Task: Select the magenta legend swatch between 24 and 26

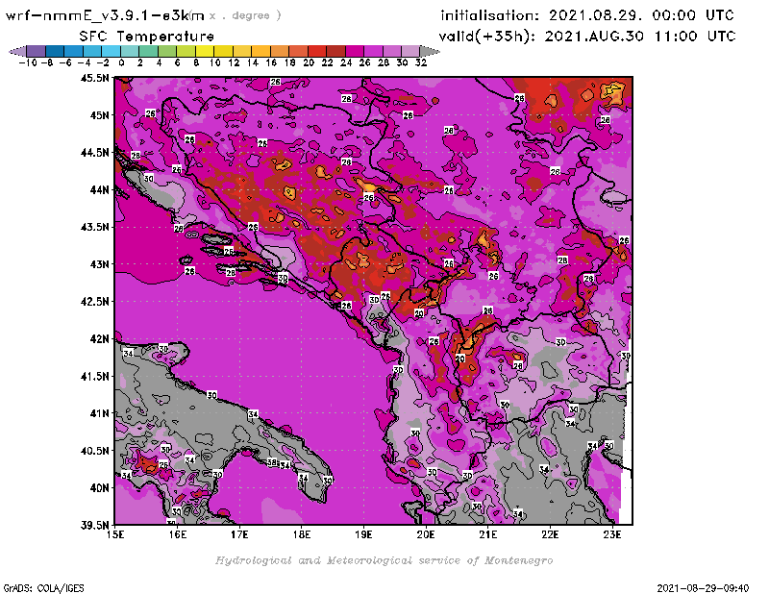Action: coord(355,51)
